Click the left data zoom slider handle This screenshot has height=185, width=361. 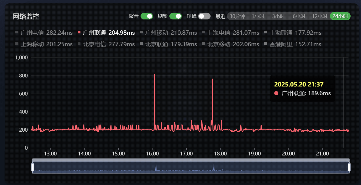pos(33,167)
